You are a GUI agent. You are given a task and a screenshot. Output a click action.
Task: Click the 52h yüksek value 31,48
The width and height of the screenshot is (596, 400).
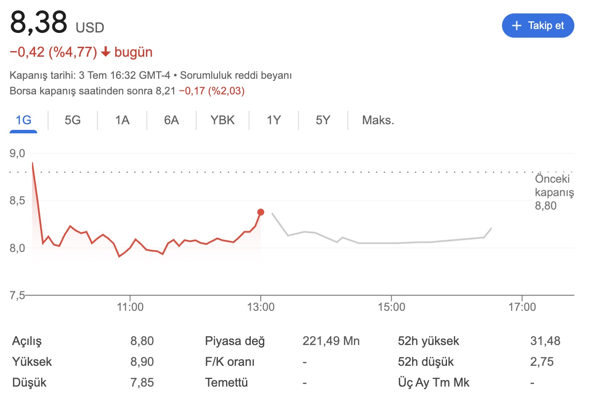coord(545,341)
